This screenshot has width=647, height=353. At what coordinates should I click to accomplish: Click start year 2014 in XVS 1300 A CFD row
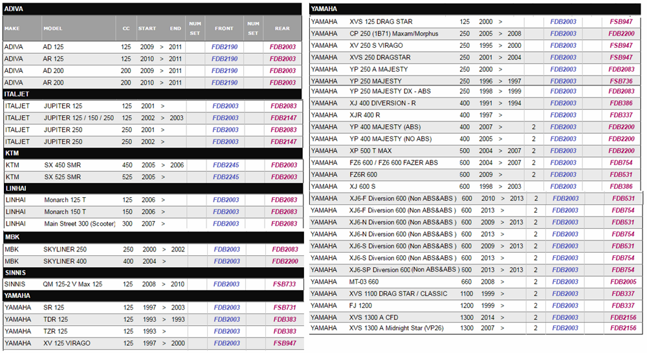[x=488, y=317]
